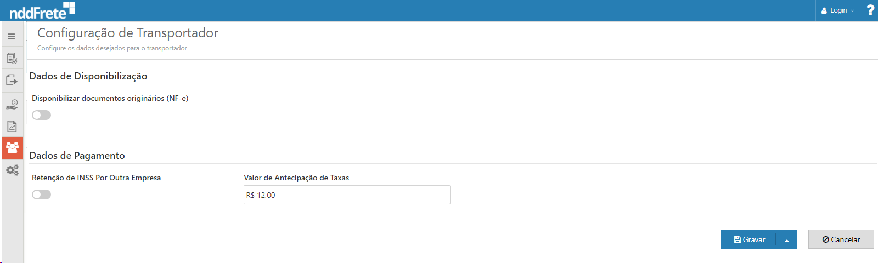Image resolution: width=878 pixels, height=263 pixels.
Task: Click the Disponibilizar documentos originários label text
Action: pos(110,98)
